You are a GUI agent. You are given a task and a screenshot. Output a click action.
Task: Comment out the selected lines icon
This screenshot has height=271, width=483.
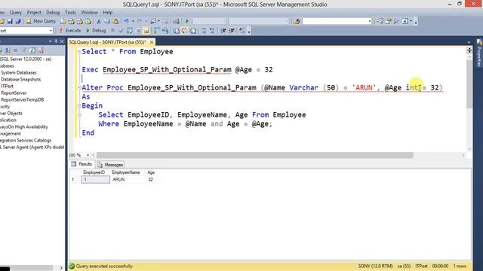click(x=204, y=30)
